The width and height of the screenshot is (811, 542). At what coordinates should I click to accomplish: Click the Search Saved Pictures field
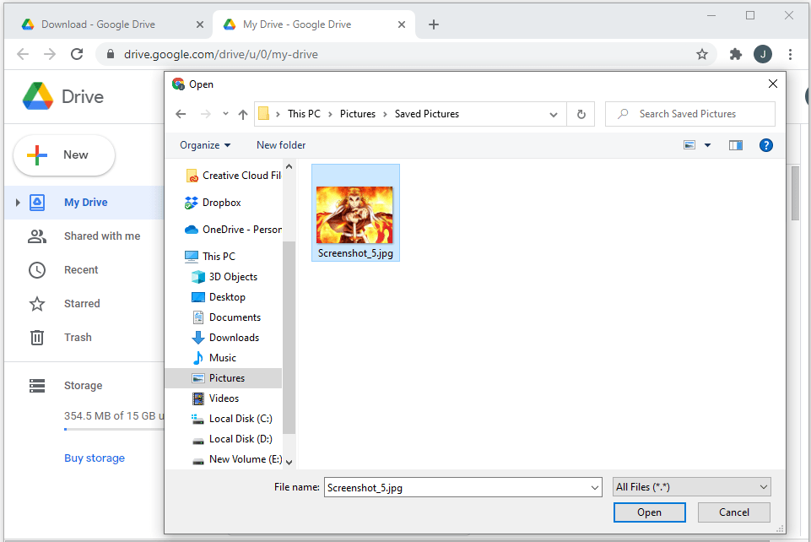[690, 114]
